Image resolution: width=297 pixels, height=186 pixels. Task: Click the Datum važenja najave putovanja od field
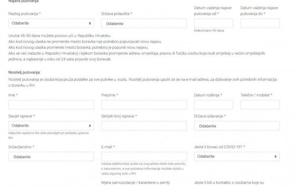[x=213, y=23]
